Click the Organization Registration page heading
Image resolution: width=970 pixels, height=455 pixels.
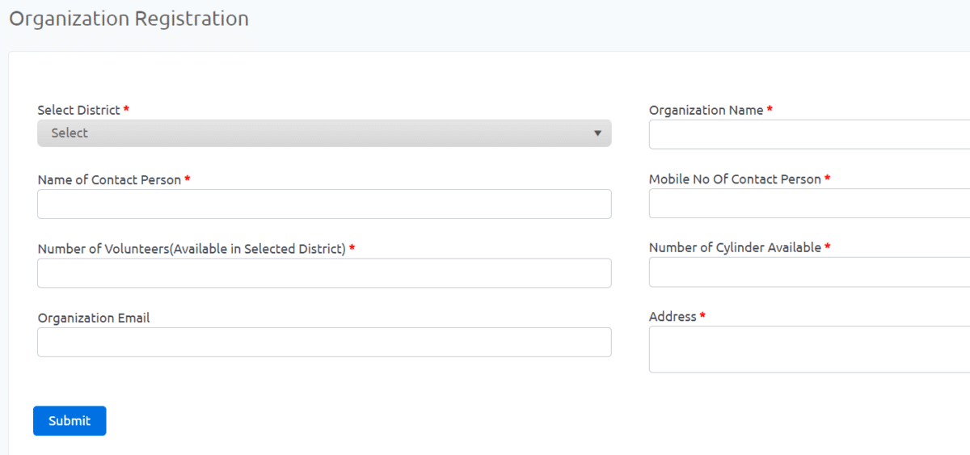pyautogui.click(x=129, y=19)
